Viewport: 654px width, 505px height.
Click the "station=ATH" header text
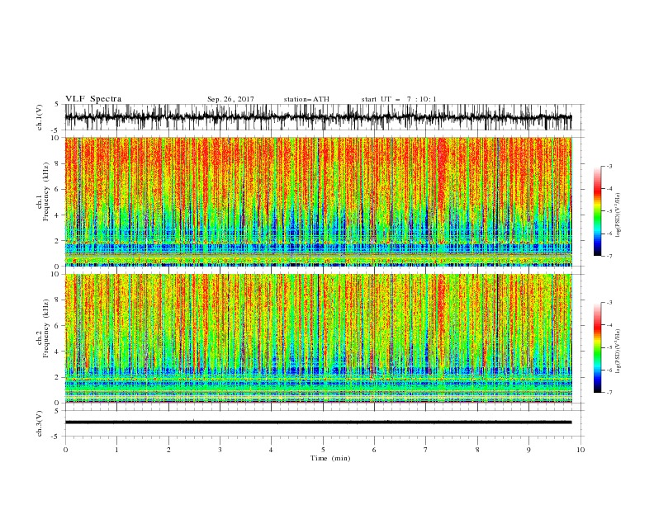click(306, 99)
